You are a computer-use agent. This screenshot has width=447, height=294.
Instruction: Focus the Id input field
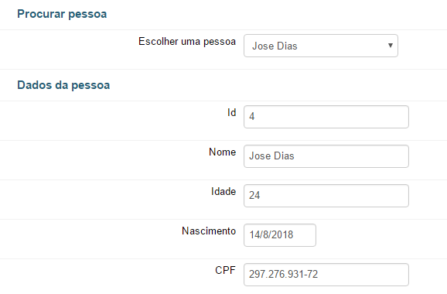click(326, 117)
